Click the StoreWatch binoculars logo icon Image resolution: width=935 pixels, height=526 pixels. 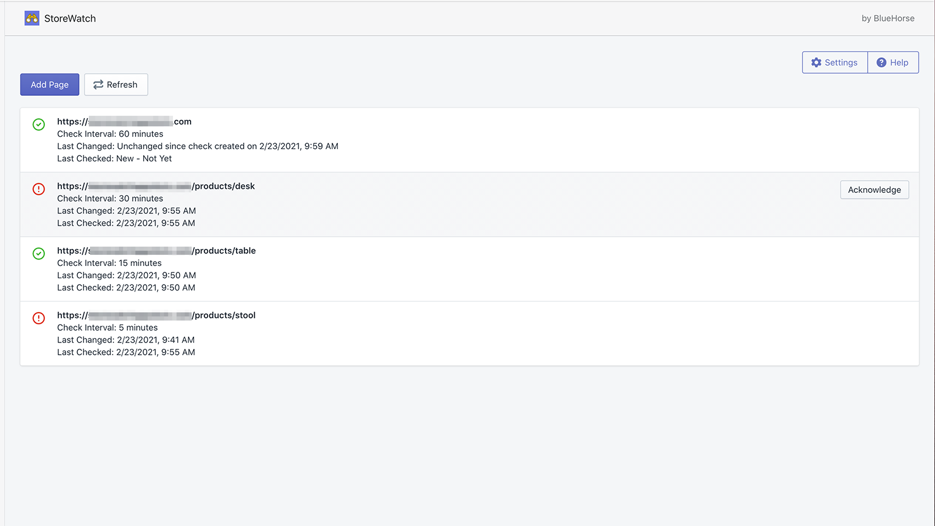(32, 18)
